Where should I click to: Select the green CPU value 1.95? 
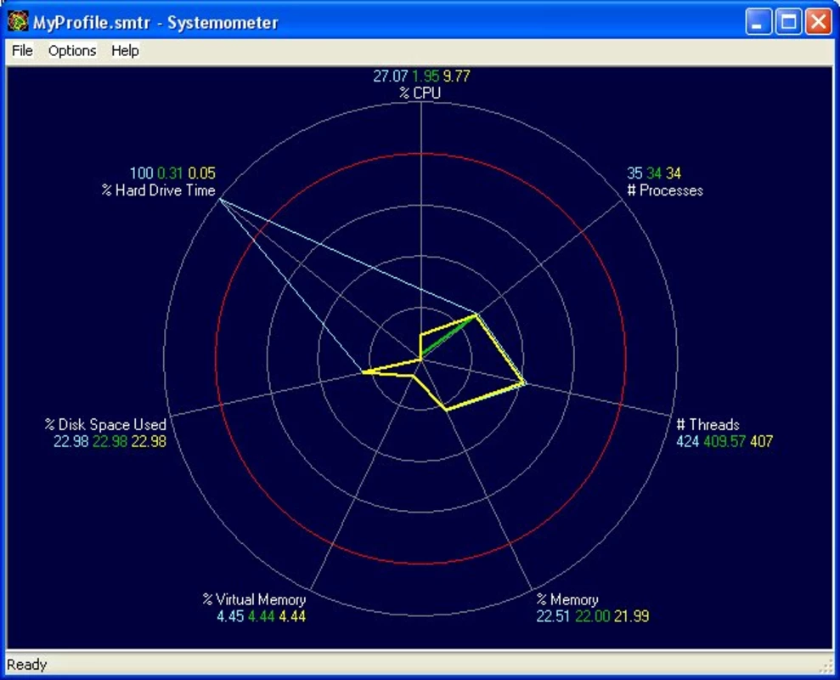(x=426, y=76)
